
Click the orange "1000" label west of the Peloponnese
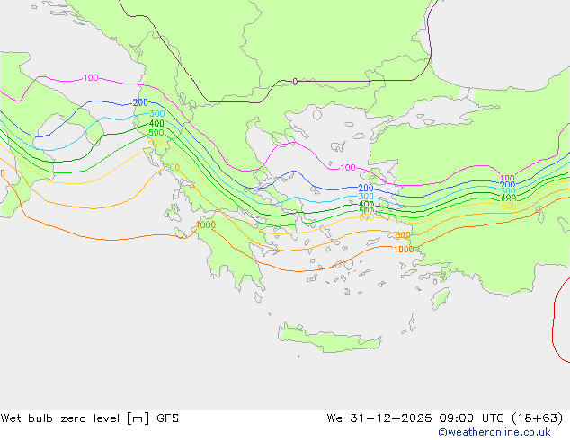206,225
